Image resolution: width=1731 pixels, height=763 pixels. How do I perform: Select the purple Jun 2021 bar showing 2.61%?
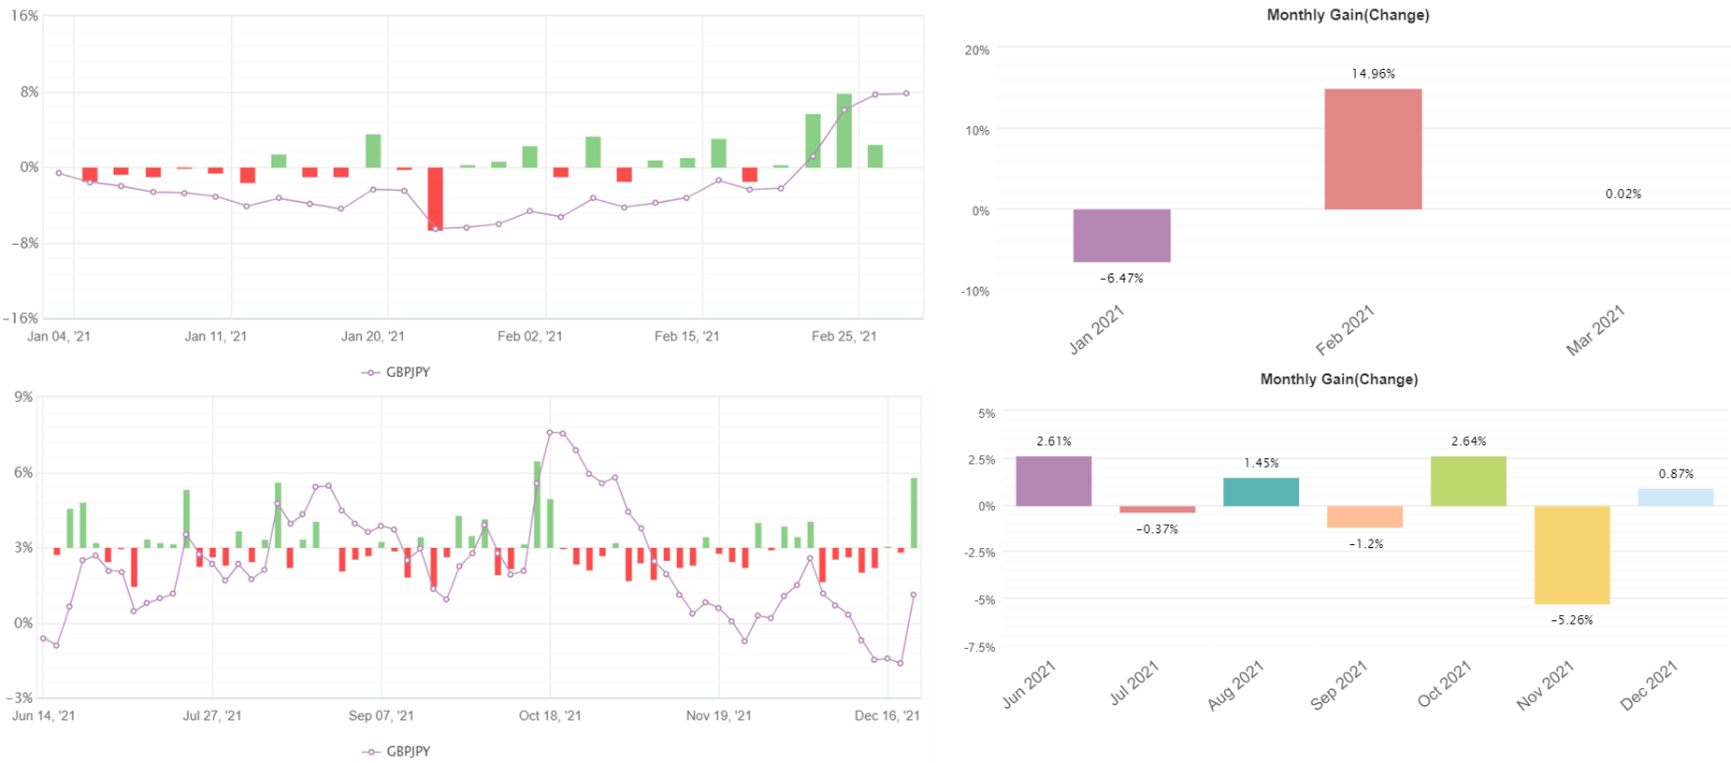coord(1053,482)
